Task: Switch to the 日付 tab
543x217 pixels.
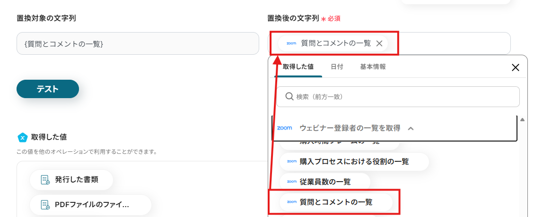Action: [337, 67]
